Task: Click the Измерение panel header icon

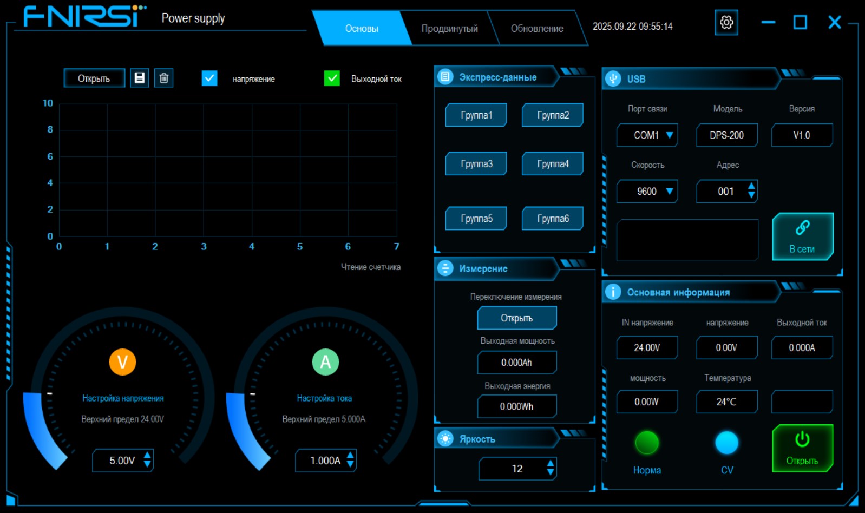Action: 445,268
